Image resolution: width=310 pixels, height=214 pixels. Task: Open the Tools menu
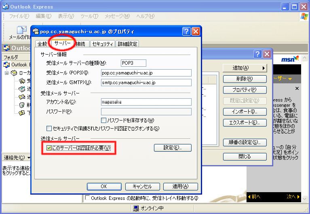89,16
